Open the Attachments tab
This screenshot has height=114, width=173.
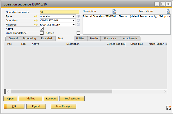[x=130, y=39]
